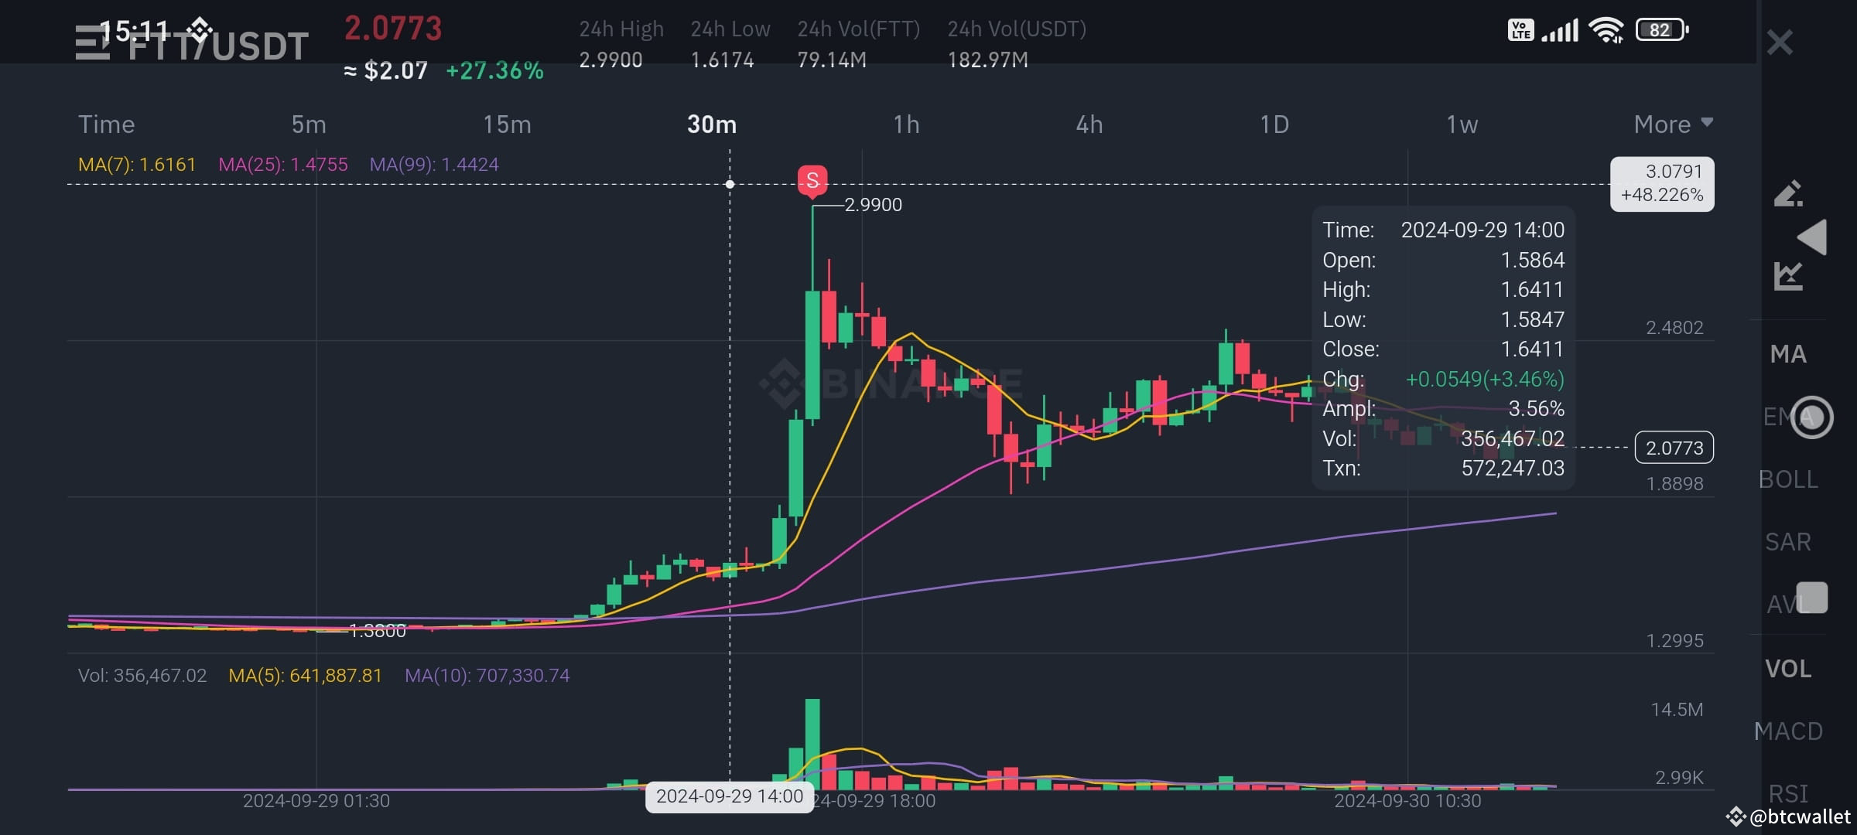Select the 1D interval tab

pyautogui.click(x=1274, y=124)
